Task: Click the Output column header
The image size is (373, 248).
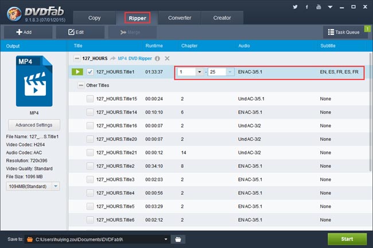Action: coord(13,46)
